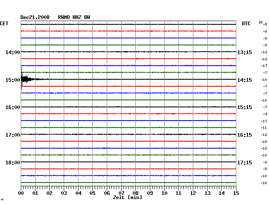The image size is (269, 204).
Task: Select the 17:00 CET time label
Action: click(x=13, y=135)
